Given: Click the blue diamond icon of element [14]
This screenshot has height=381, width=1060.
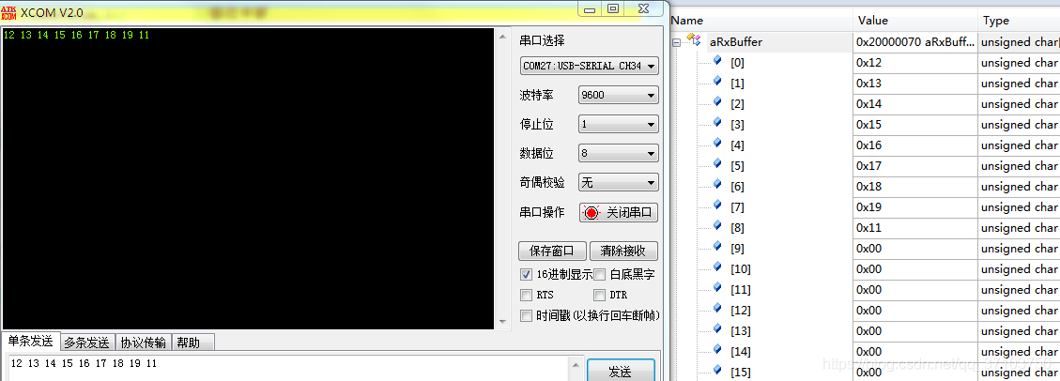Looking at the screenshot, I should (x=717, y=350).
